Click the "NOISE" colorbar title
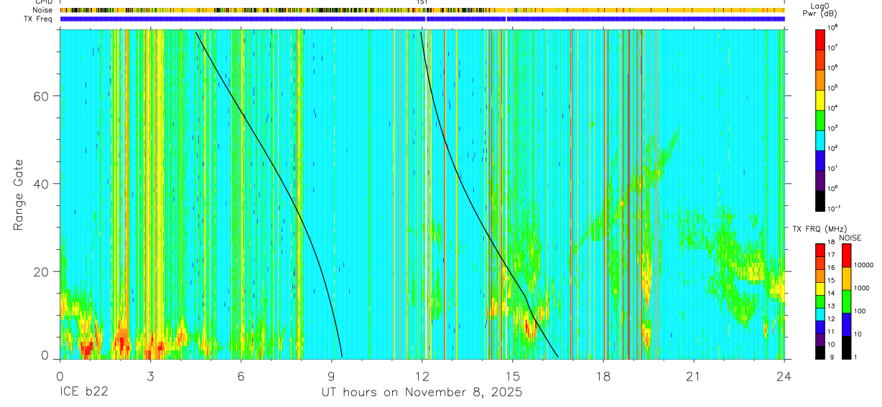 tap(850, 238)
